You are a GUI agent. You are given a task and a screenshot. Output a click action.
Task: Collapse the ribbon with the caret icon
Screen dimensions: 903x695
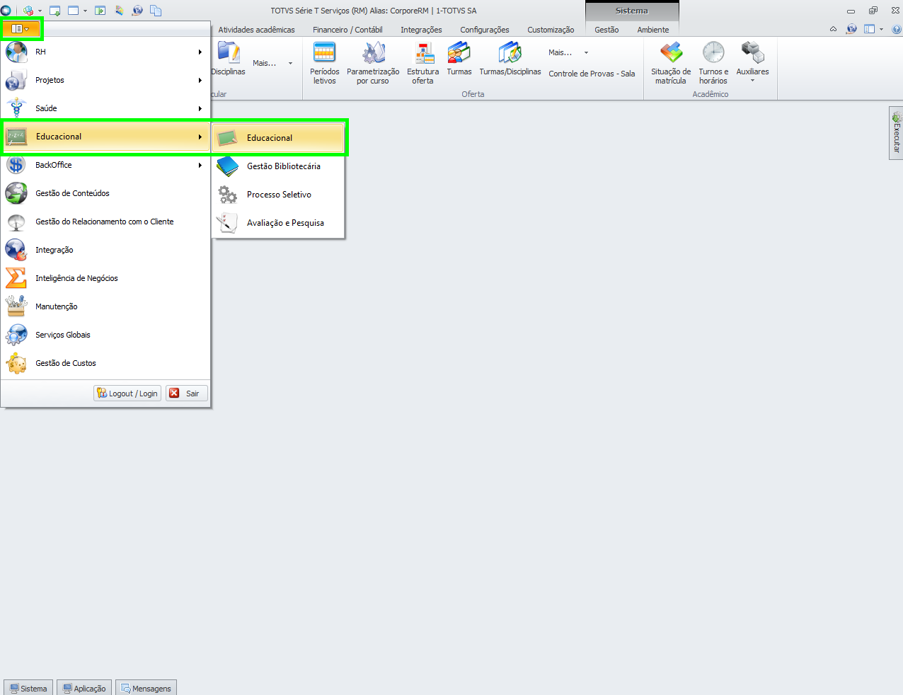833,29
